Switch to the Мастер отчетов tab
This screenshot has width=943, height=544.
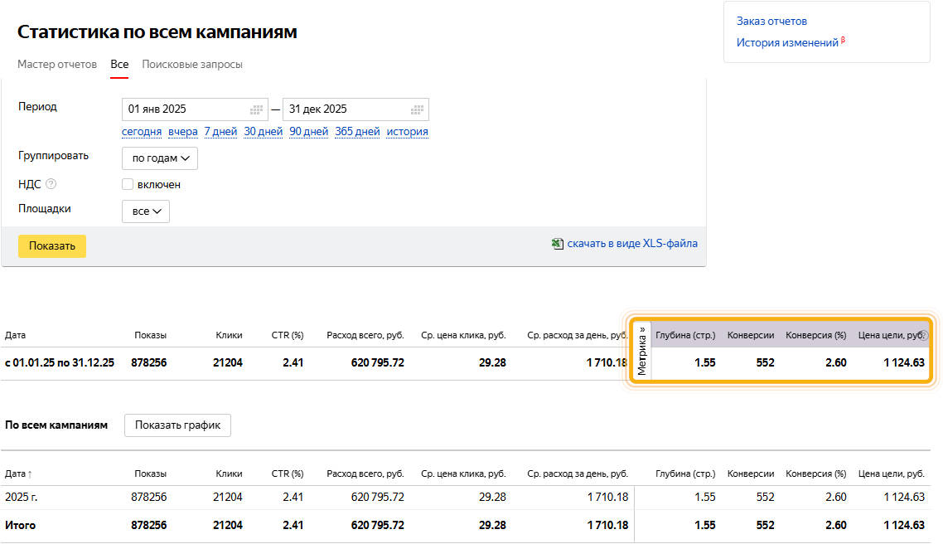tap(57, 65)
